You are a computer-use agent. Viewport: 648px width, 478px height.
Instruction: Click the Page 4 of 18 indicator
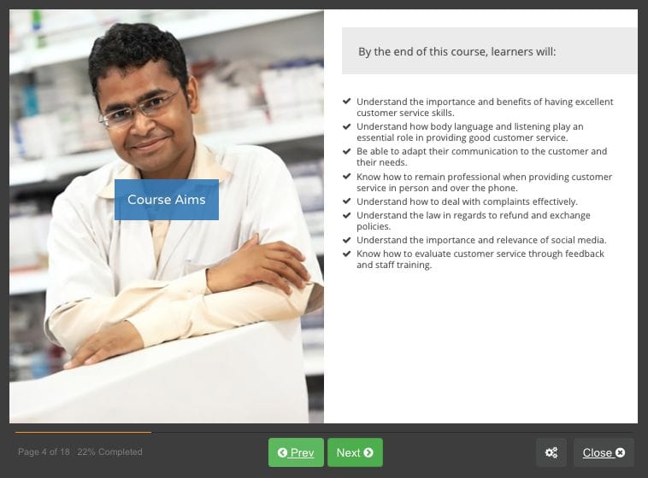[44, 452]
